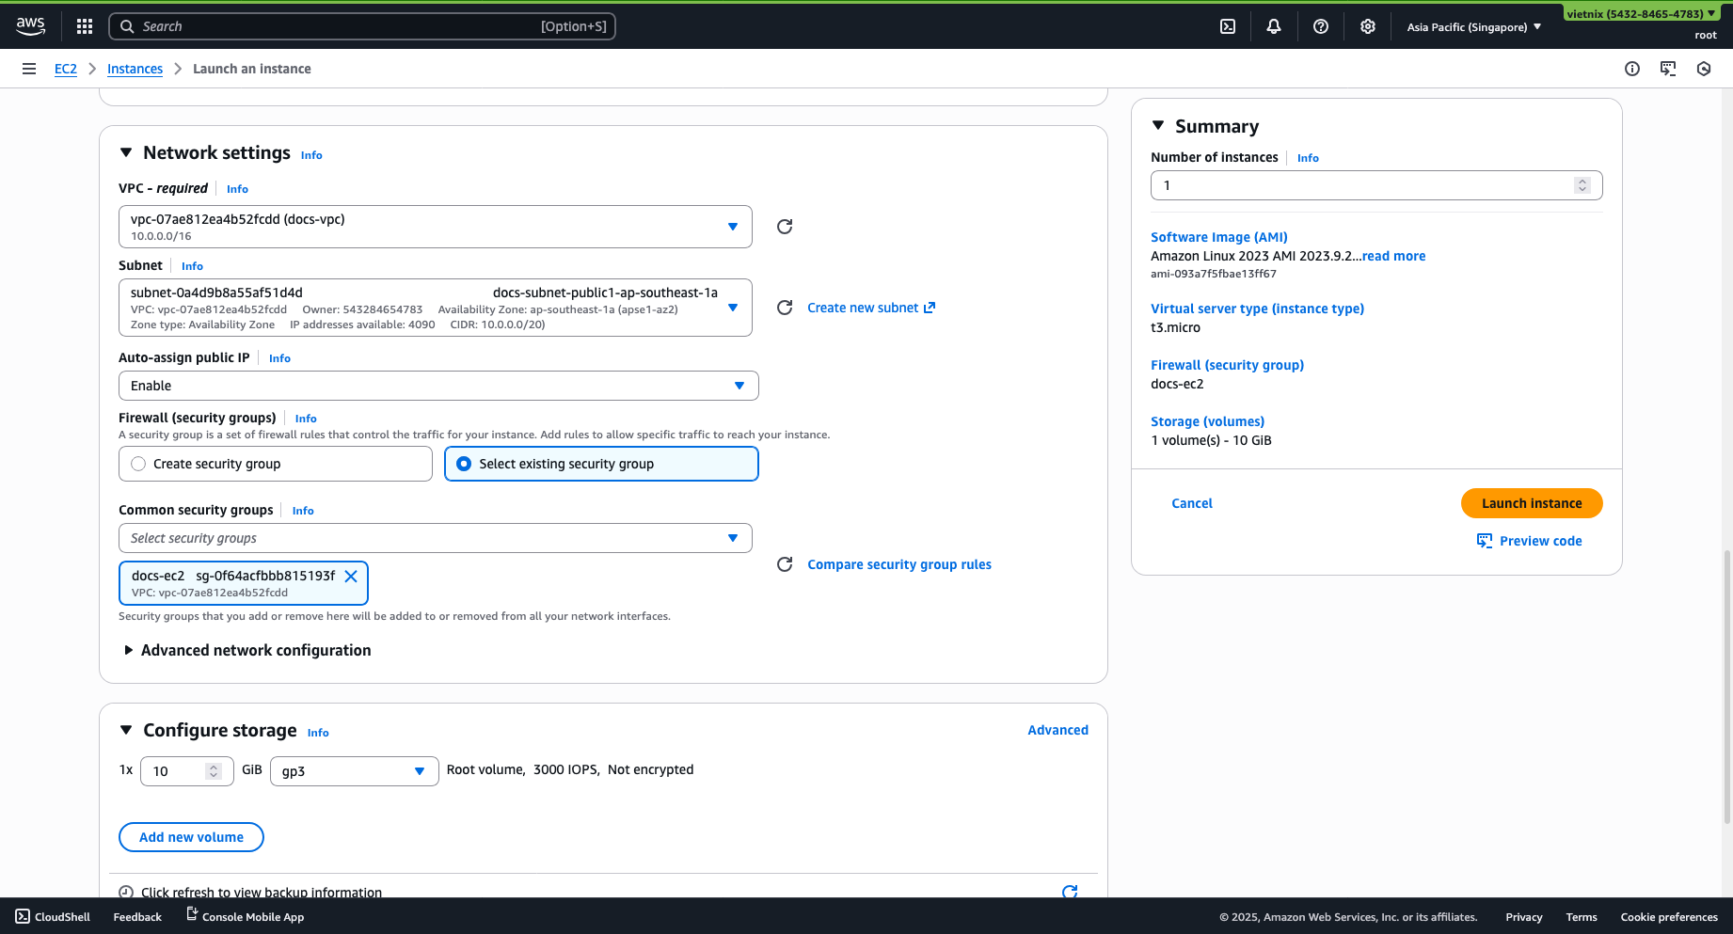Remove the docs-ec2 security group tag

(x=352, y=576)
